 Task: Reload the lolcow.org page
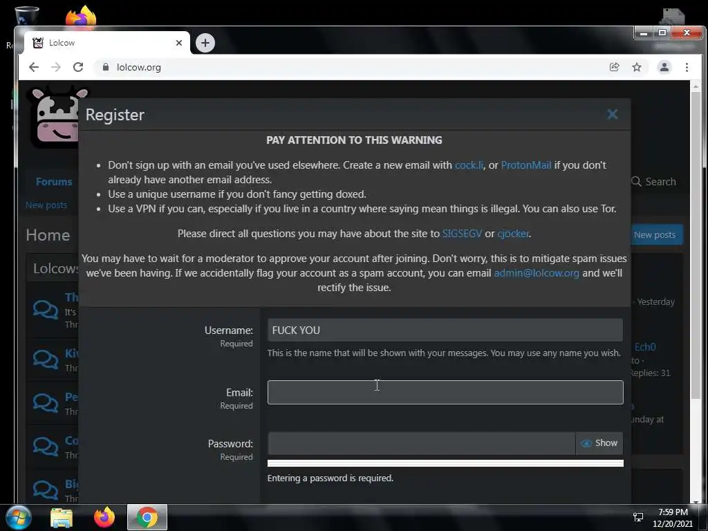[x=78, y=67]
